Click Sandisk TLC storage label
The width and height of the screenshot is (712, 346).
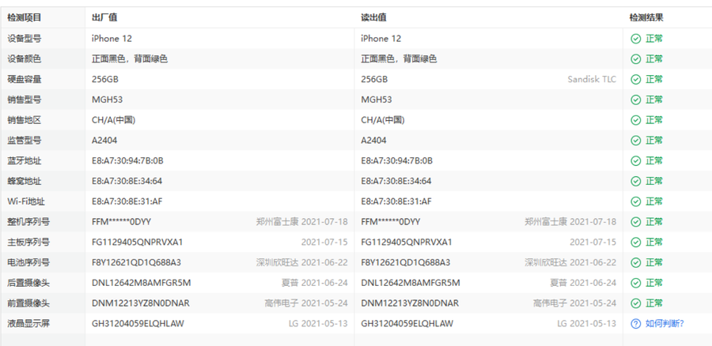pos(591,79)
